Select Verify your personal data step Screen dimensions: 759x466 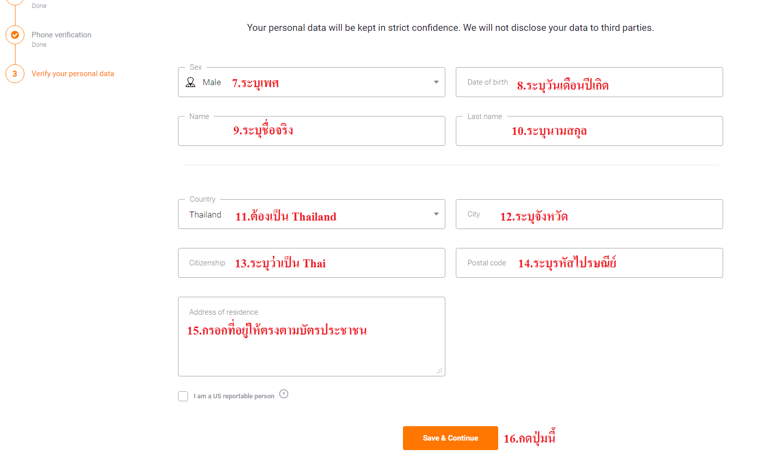coord(73,74)
